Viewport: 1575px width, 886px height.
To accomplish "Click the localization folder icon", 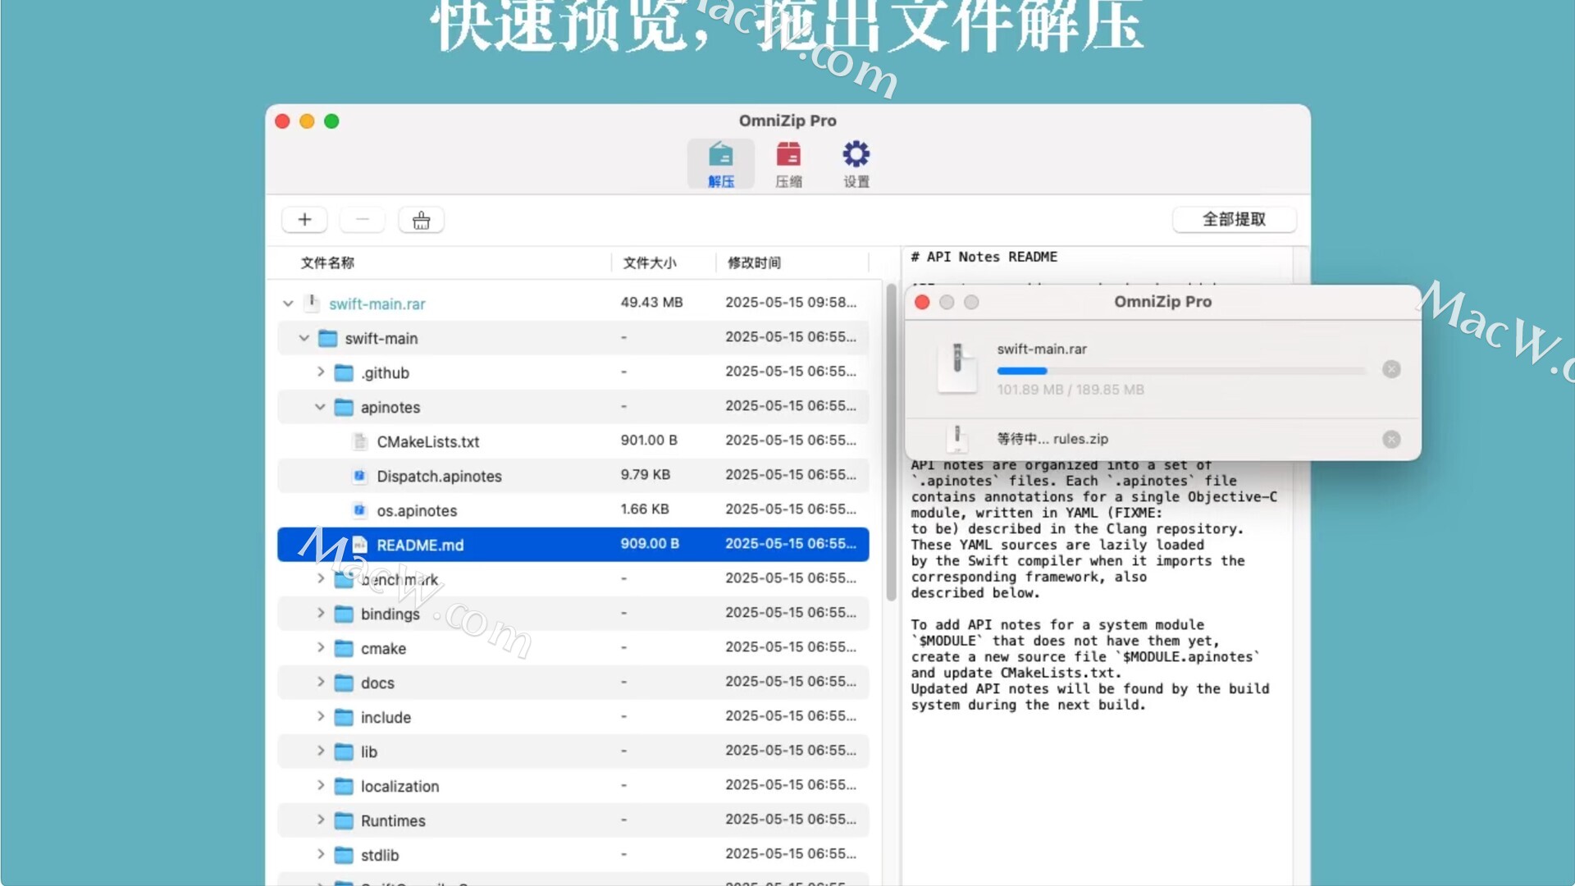I will tap(344, 786).
